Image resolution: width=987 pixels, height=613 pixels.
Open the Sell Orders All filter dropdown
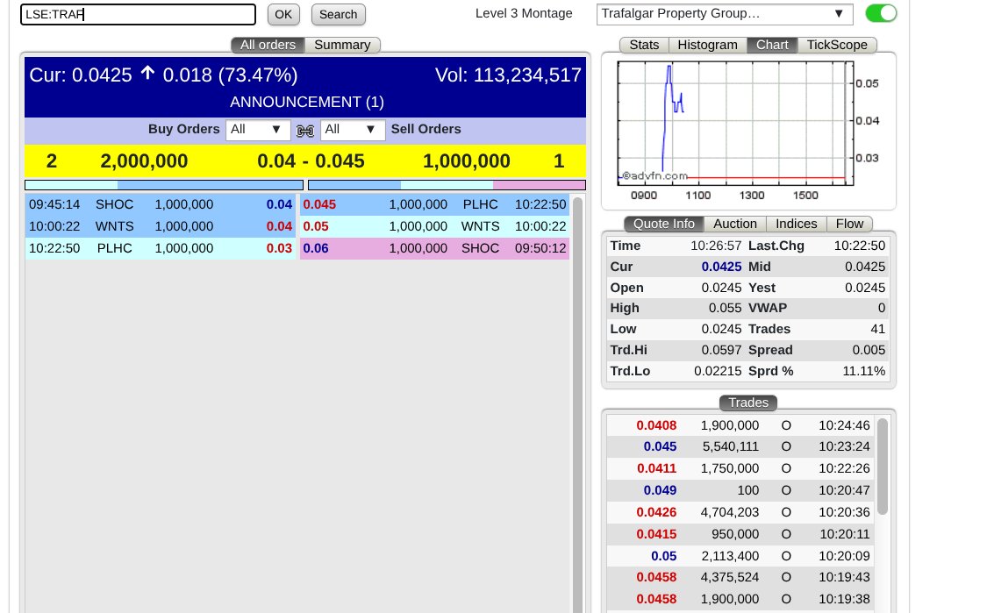(x=353, y=130)
